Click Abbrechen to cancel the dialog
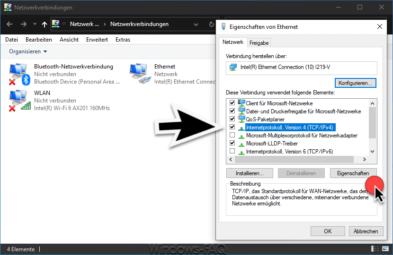Screen dimensions: 393x255 tap(366, 231)
